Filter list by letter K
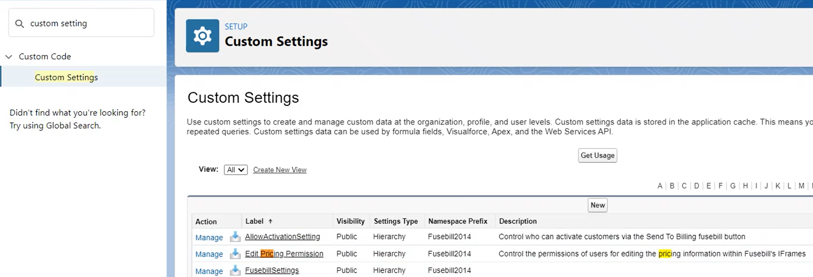The width and height of the screenshot is (813, 277). click(778, 186)
